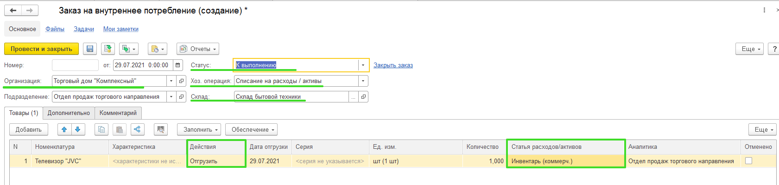Click the paste rows icon
Image resolution: width=779 pixels, height=185 pixels.
[119, 129]
